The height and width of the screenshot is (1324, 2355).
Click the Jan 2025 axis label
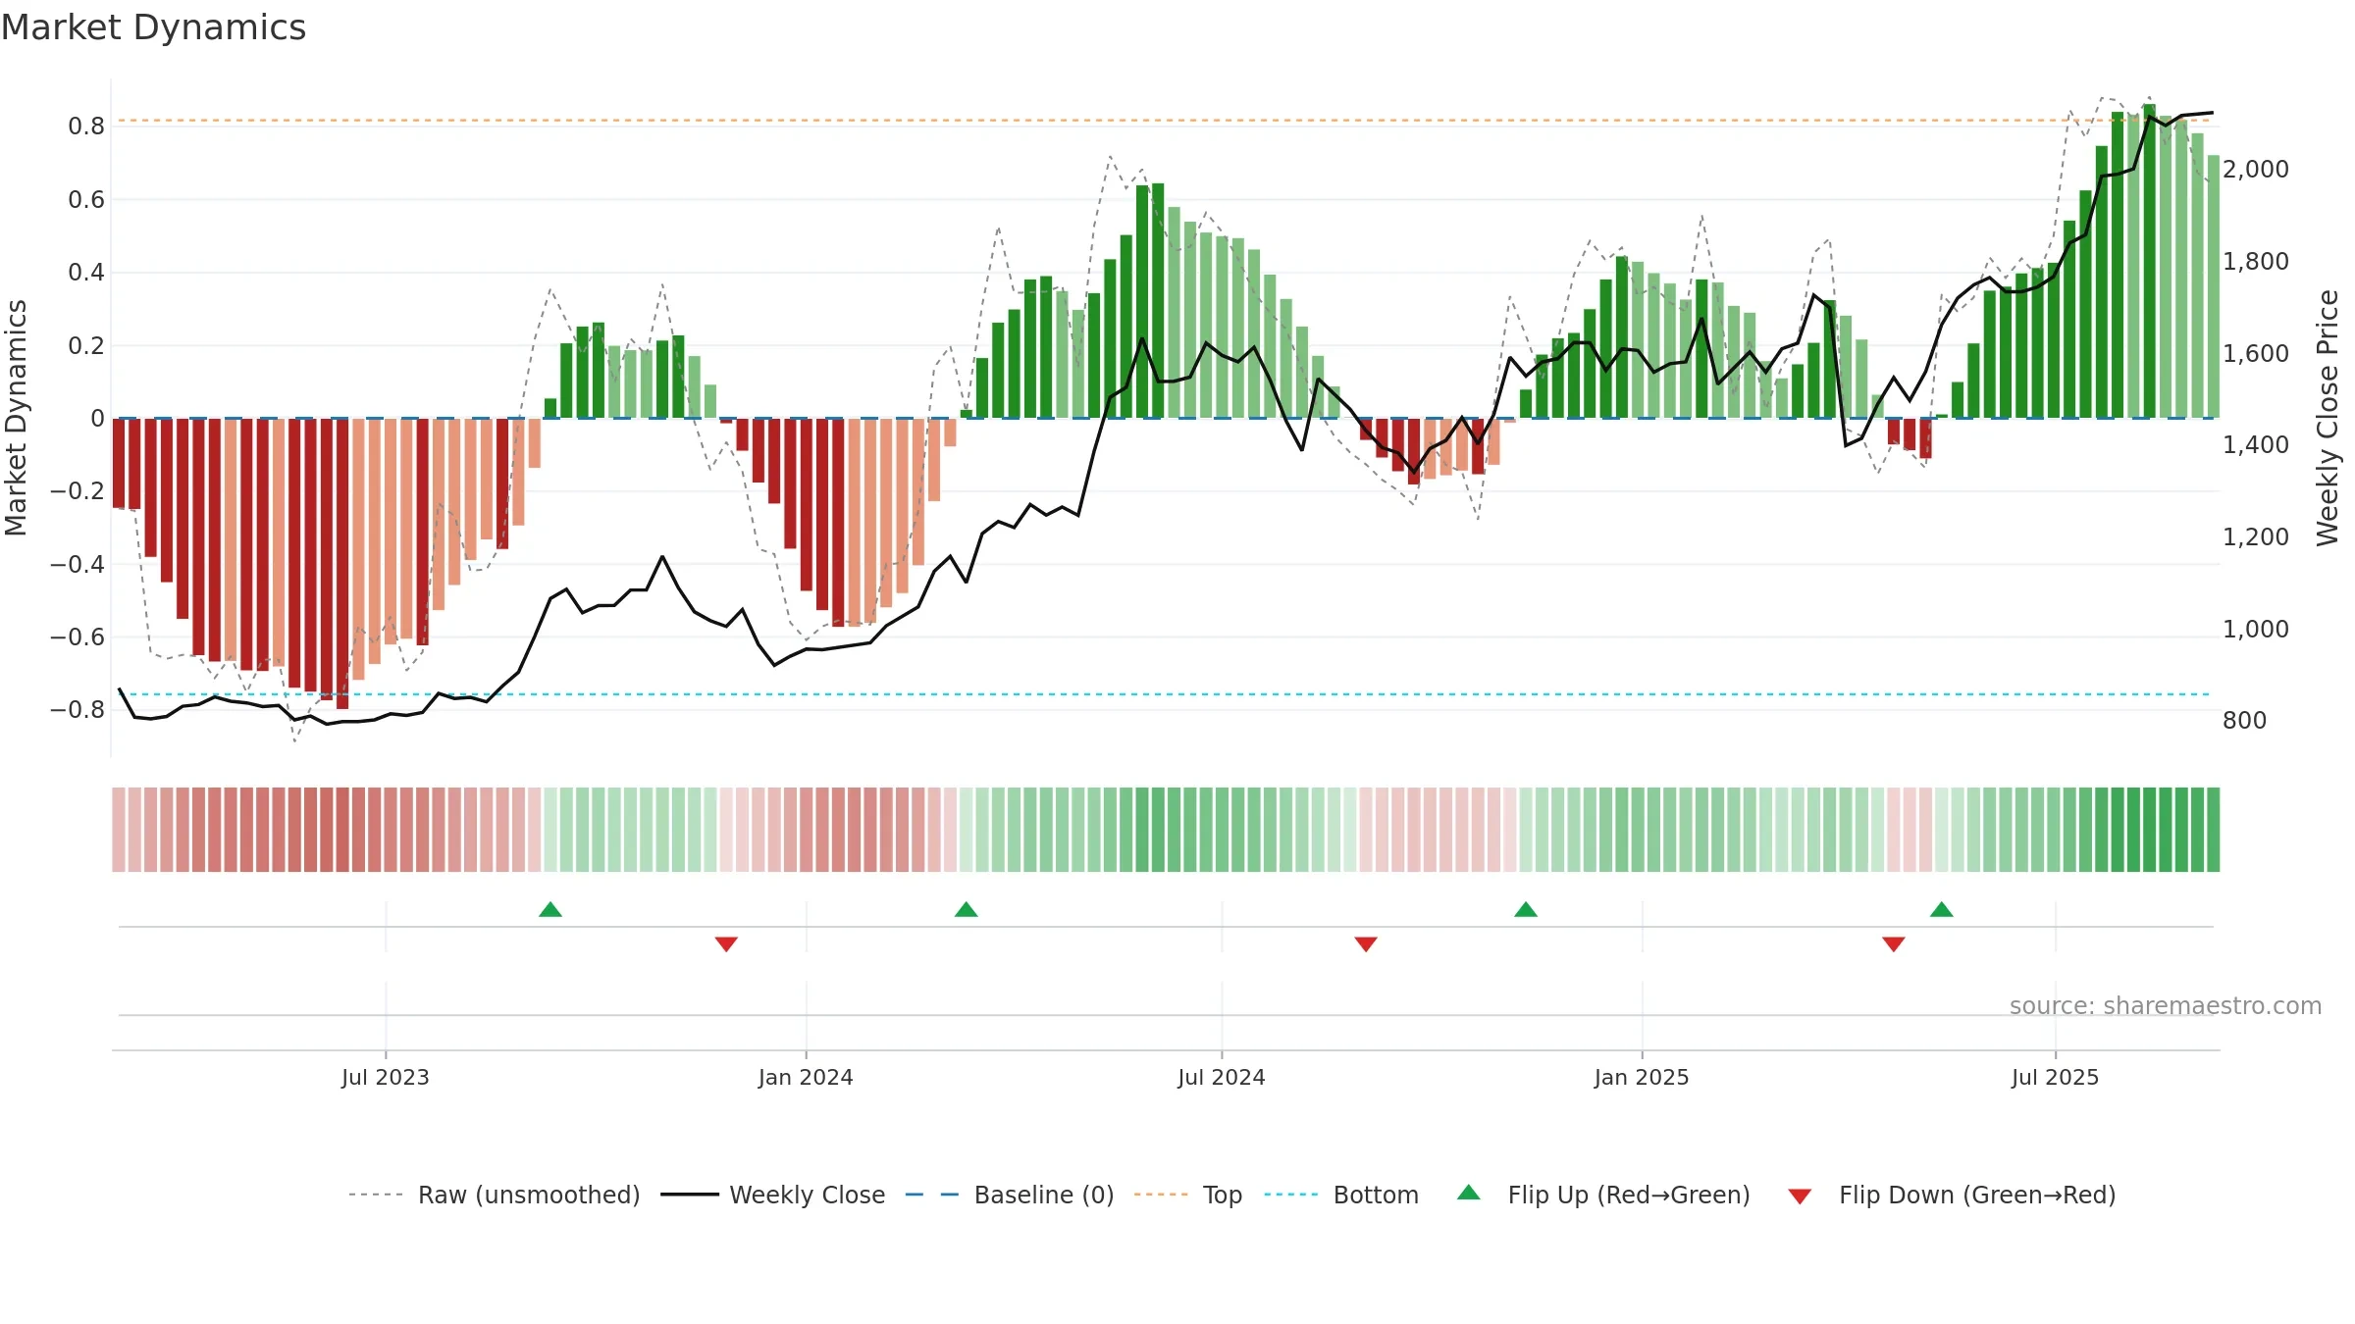click(1642, 1077)
